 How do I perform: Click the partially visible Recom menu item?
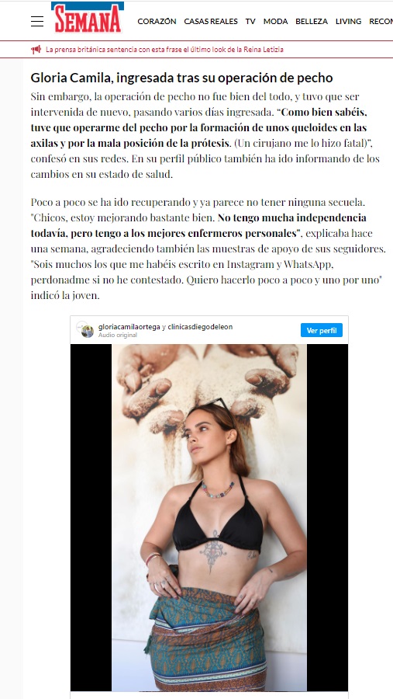point(381,22)
